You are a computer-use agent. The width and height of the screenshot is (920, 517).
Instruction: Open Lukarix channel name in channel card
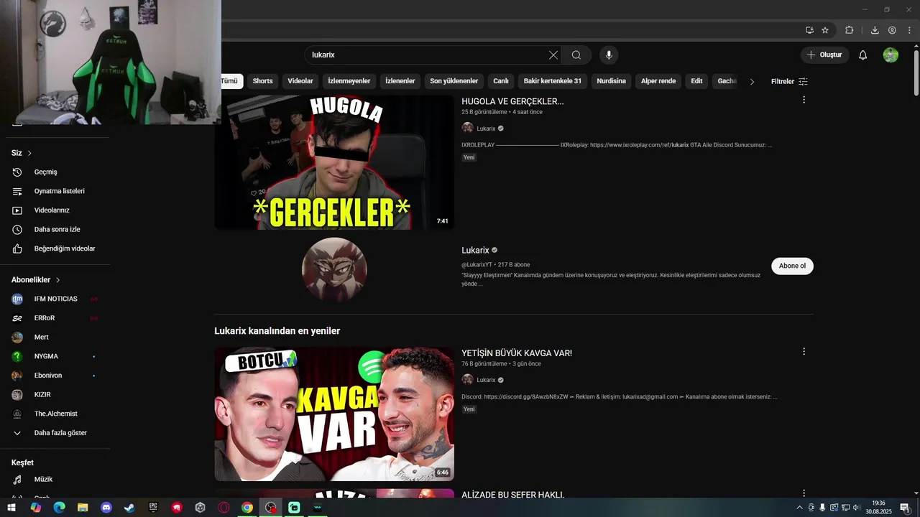click(475, 251)
